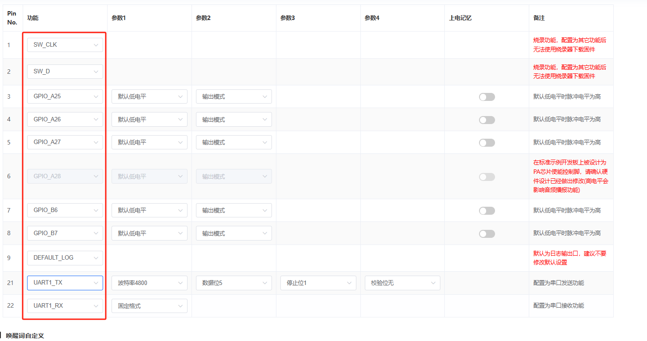The image size is (647, 341).
Task: Open the GPIO_B6 function dropdown
Action: pyautogui.click(x=65, y=210)
